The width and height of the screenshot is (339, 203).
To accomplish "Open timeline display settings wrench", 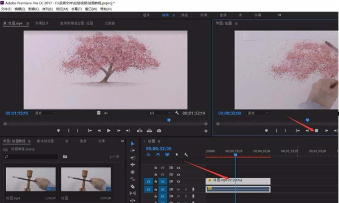I will point(186,155).
